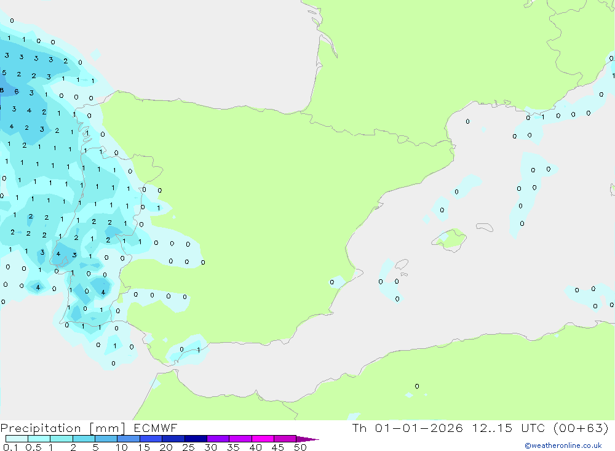Select the 40–45 mm magenta legend swatch
The width and height of the screenshot is (615, 451).
tap(263, 439)
